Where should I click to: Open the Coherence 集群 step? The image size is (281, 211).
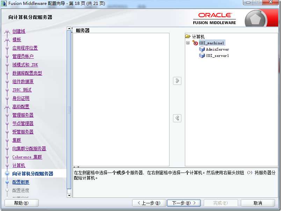pos(27,157)
